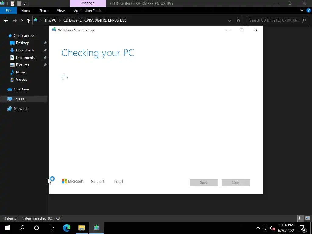The width and height of the screenshot is (312, 234).
Task: Open the File menu in Explorer
Action: tap(9, 11)
